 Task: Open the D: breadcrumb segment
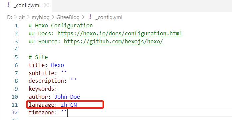10,17
